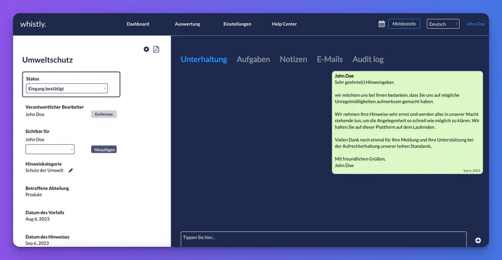Edit the Hinweiskategorie with the pencil icon
Viewport: 502px width, 260px height.
point(71,170)
